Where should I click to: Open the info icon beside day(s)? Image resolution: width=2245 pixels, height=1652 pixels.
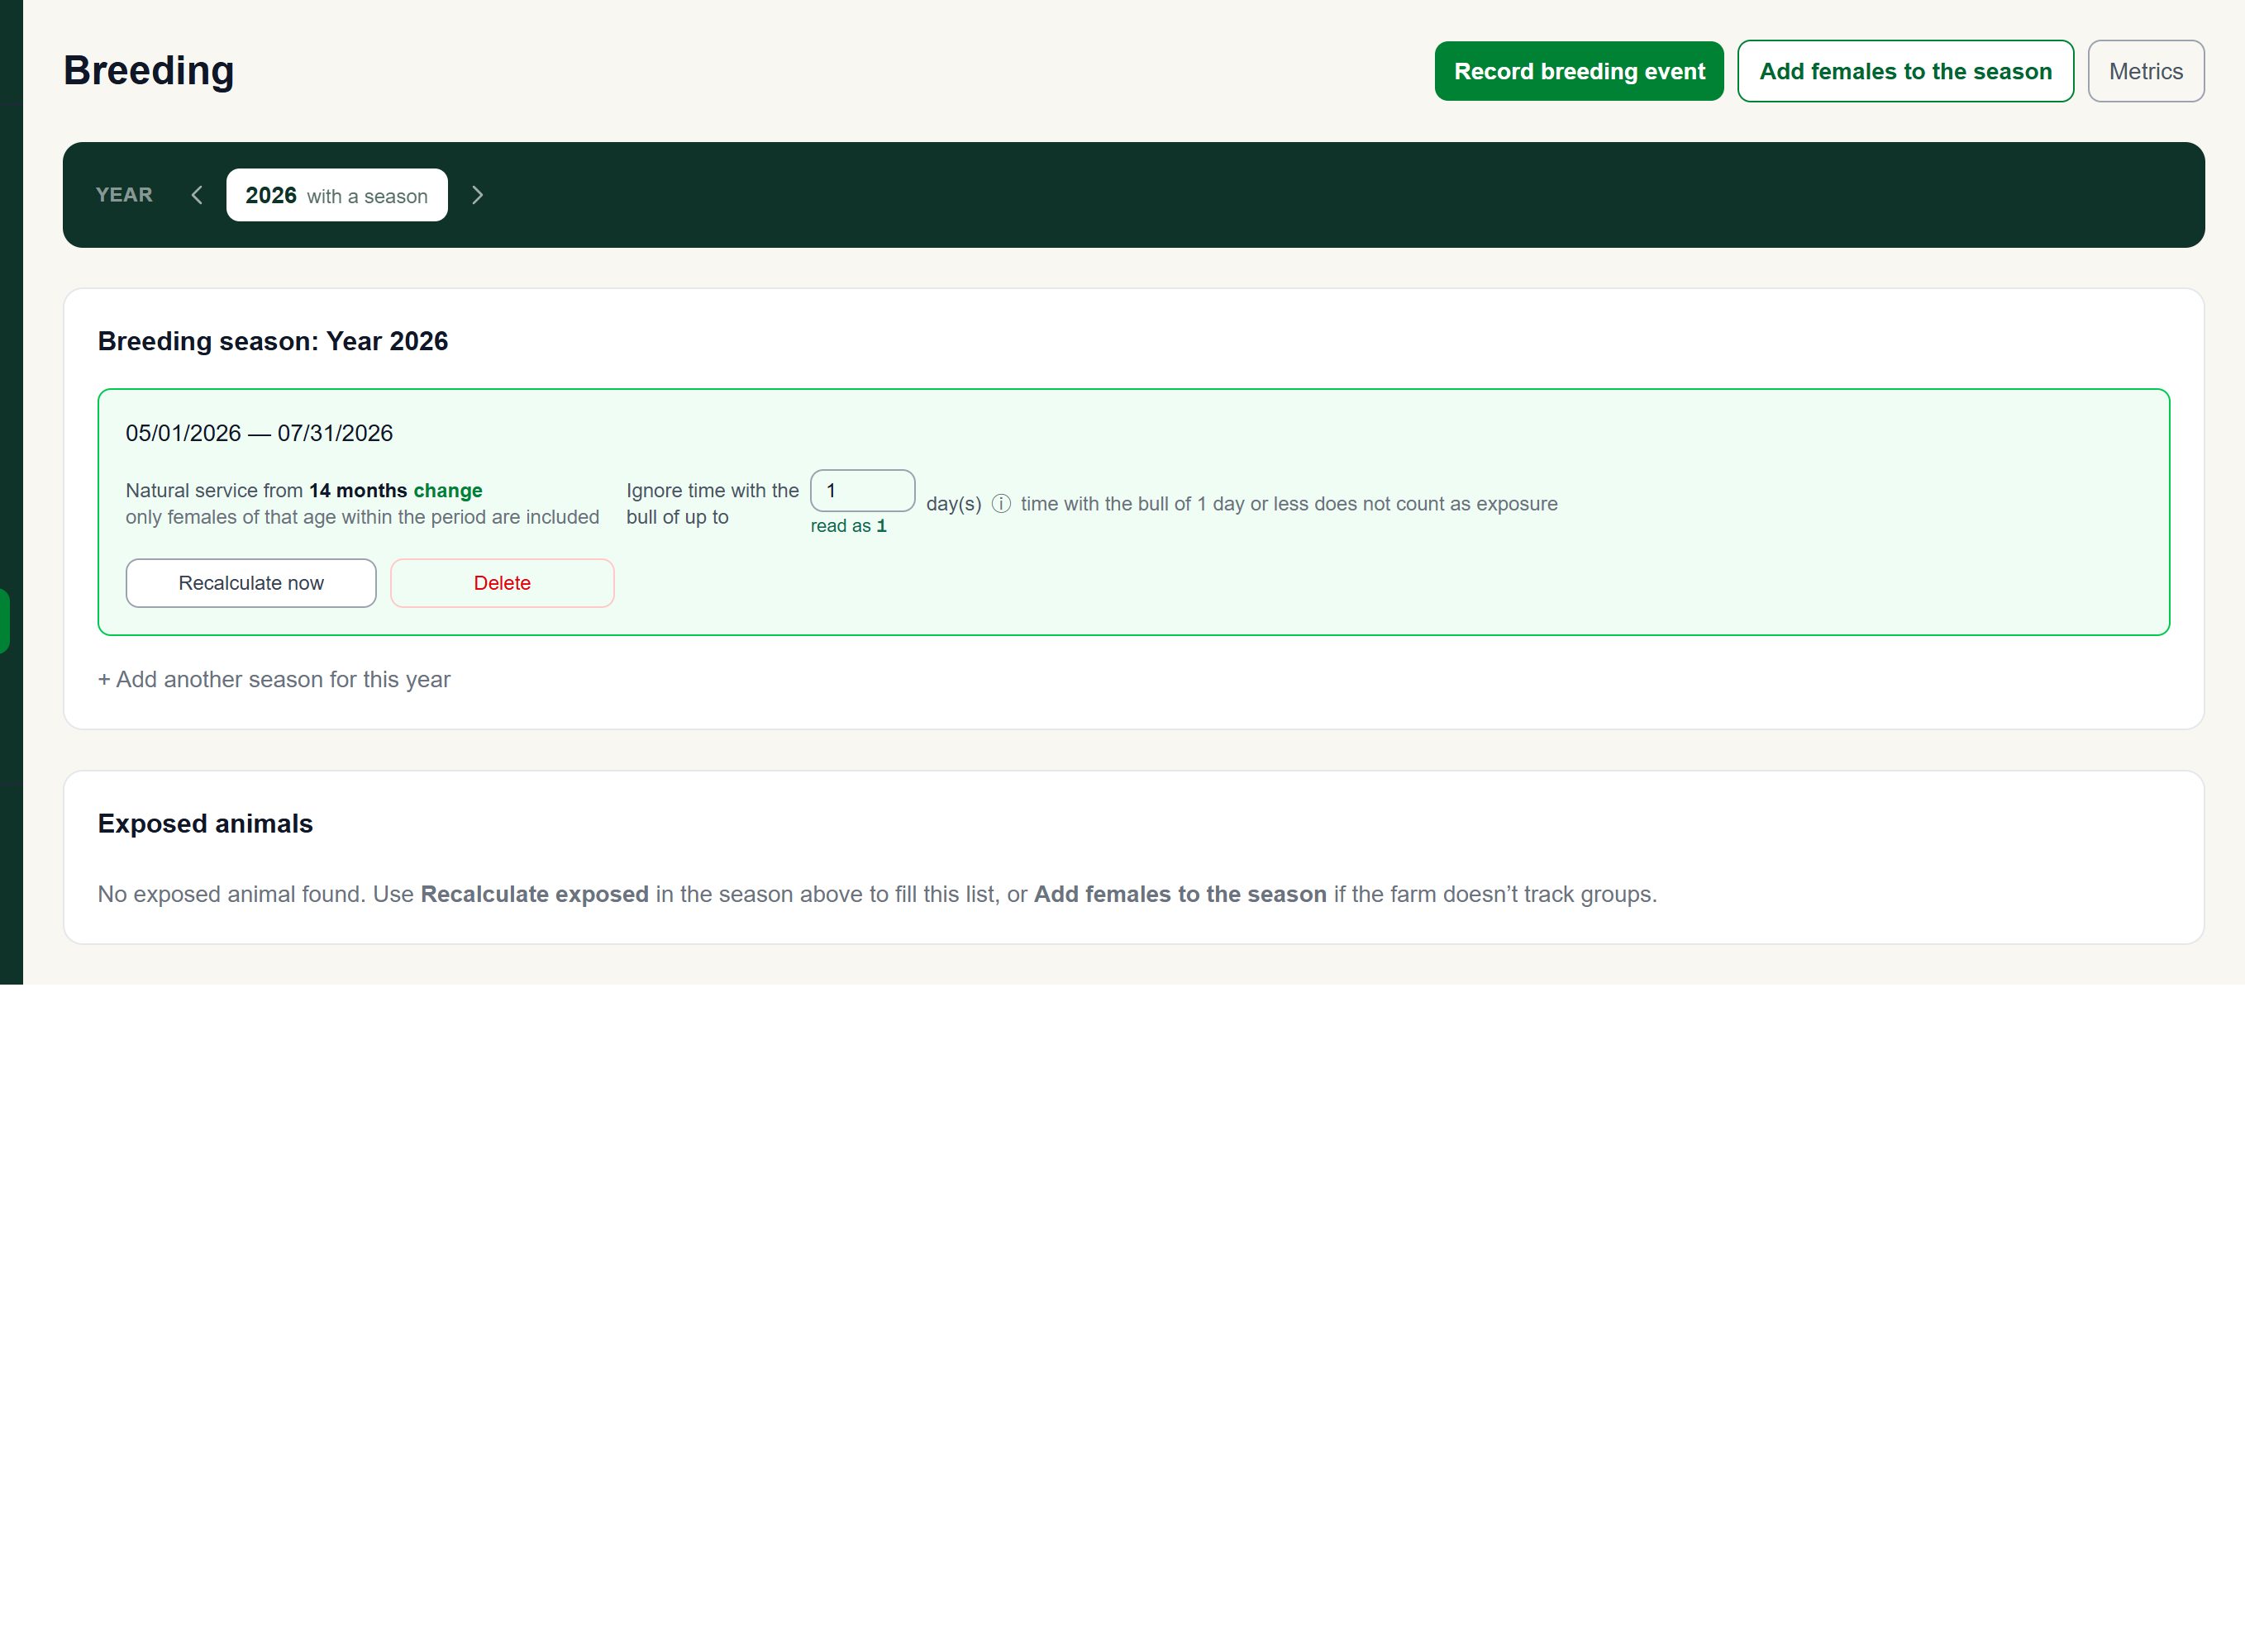(1000, 504)
